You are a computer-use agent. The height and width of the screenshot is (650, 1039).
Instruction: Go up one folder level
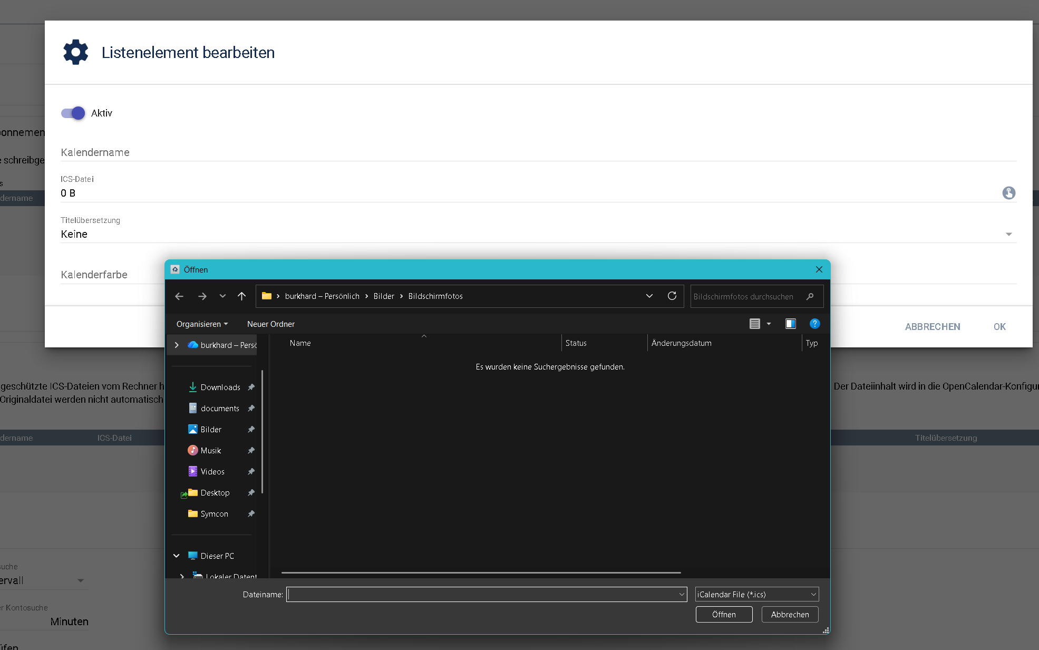[x=242, y=296]
